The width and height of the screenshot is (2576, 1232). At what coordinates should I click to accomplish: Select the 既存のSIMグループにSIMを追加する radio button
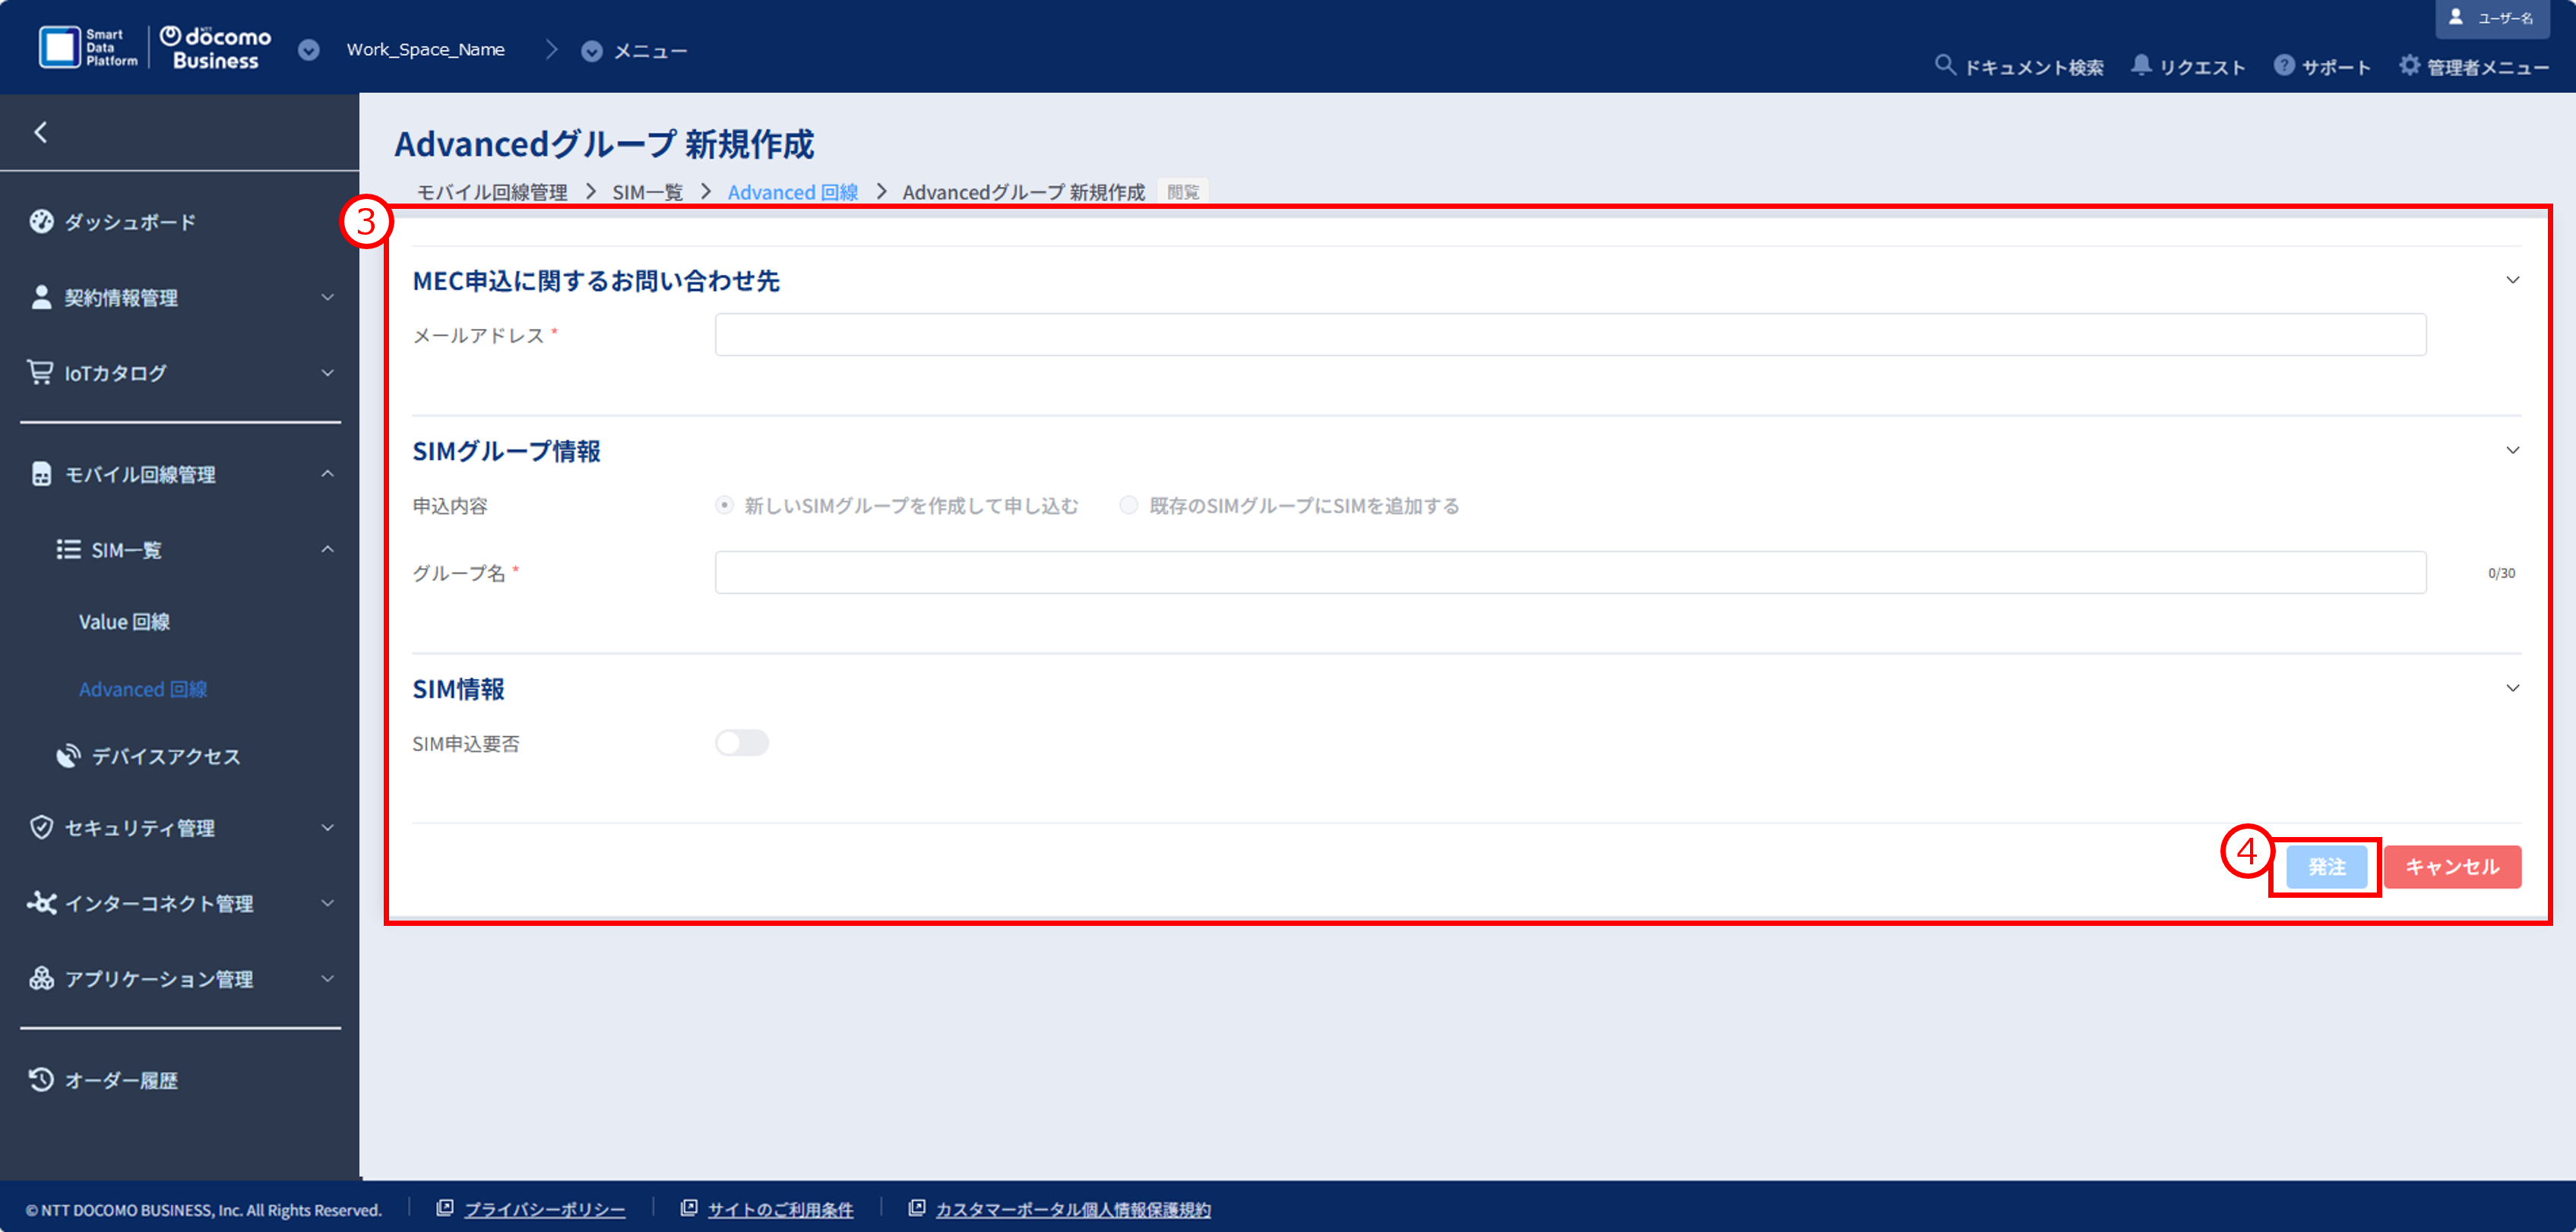coord(1129,506)
